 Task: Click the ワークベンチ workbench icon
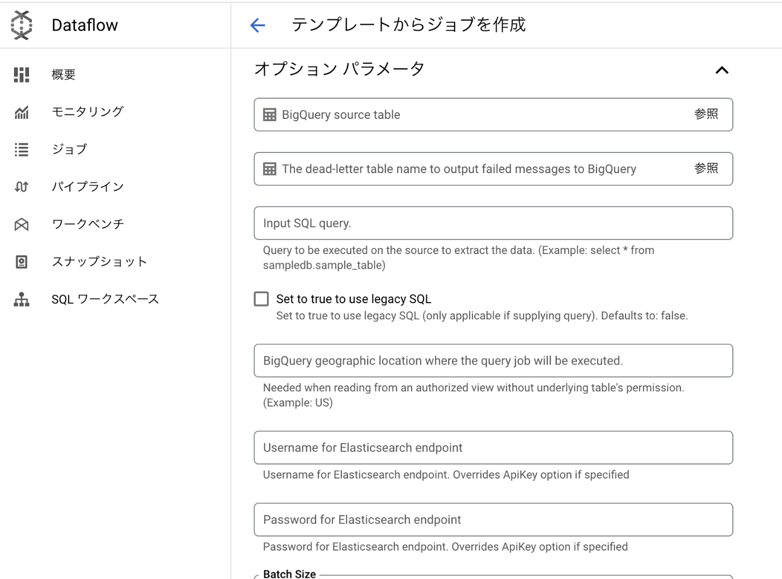click(21, 224)
